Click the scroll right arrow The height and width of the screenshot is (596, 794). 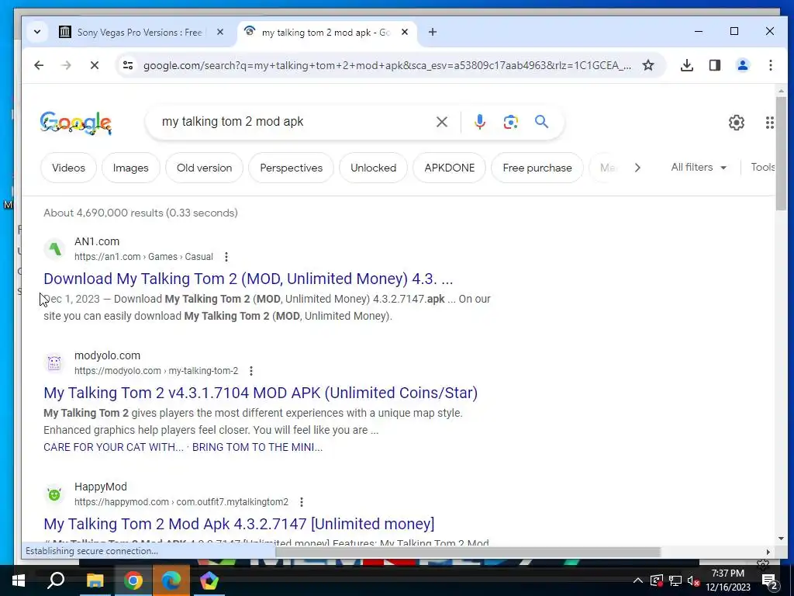(768, 552)
